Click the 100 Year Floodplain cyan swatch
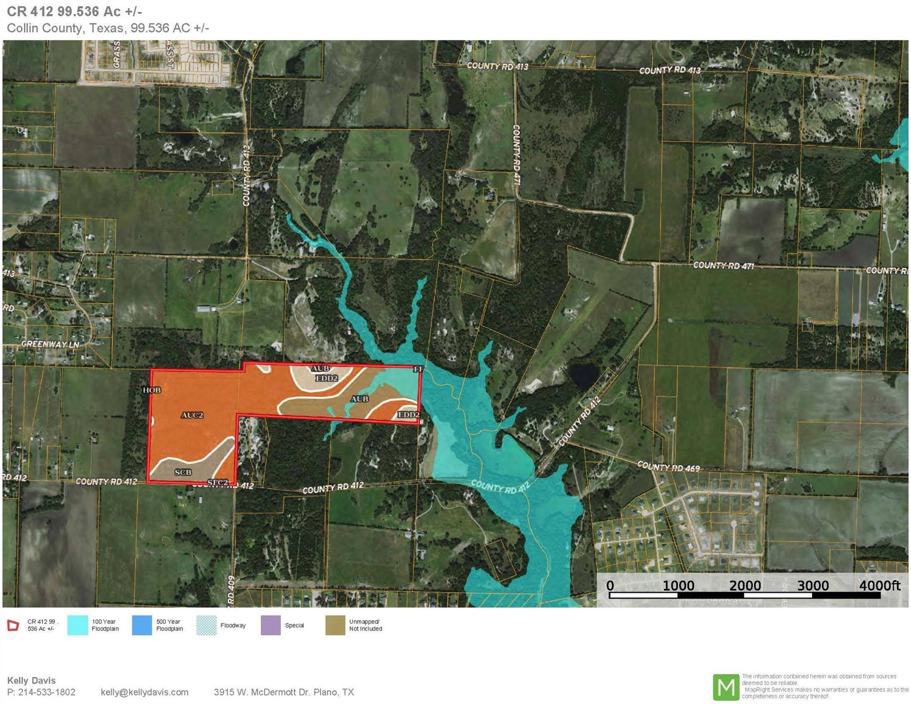 point(77,625)
